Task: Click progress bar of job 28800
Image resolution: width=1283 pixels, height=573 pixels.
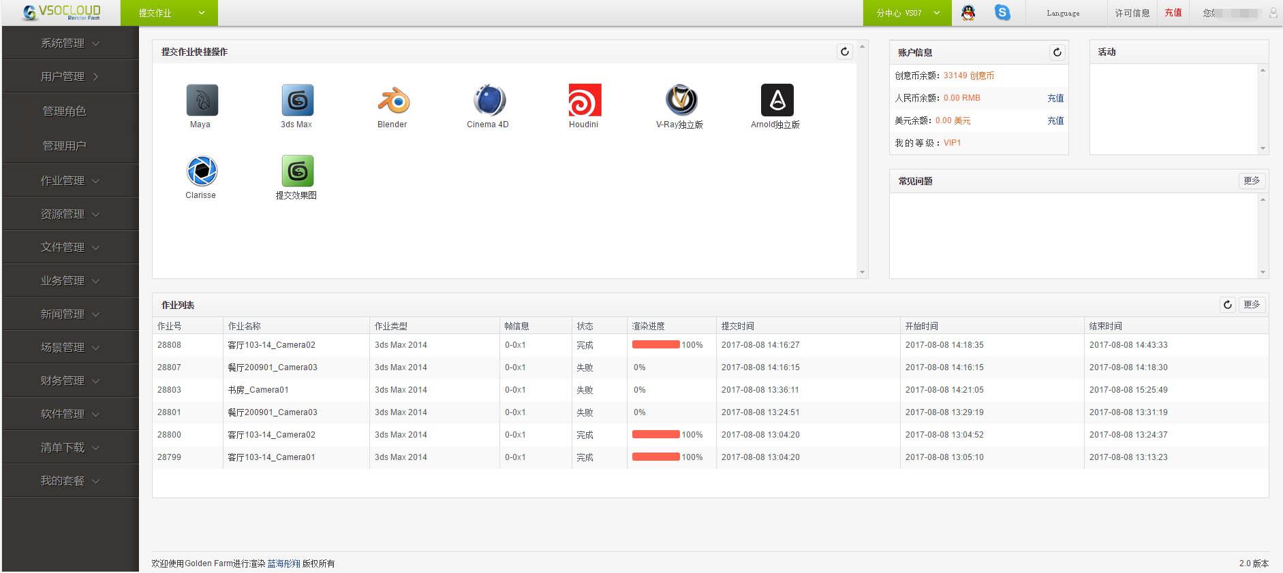Action: 655,434
